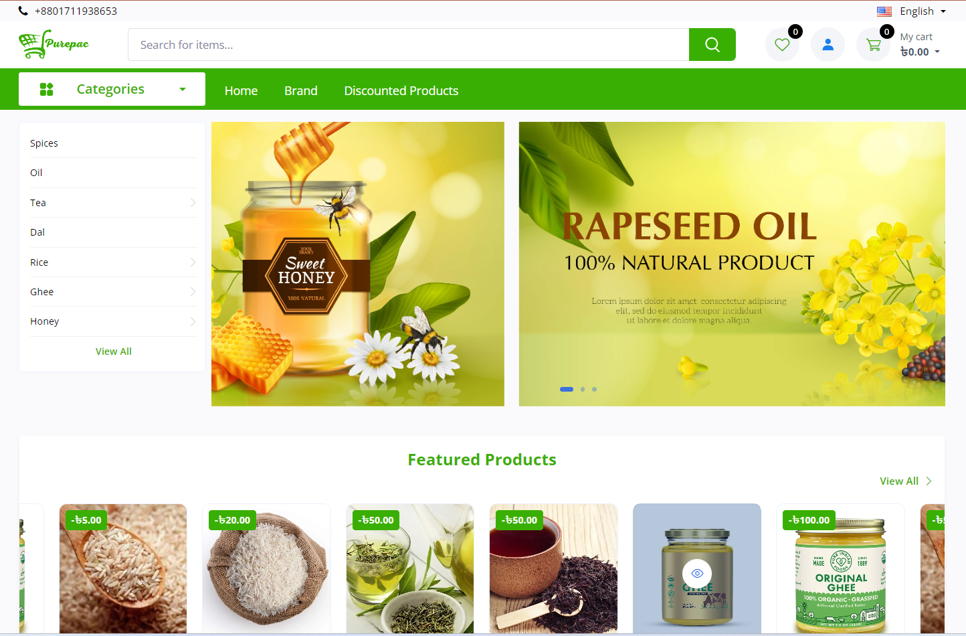Click the Purepac logo

[54, 44]
